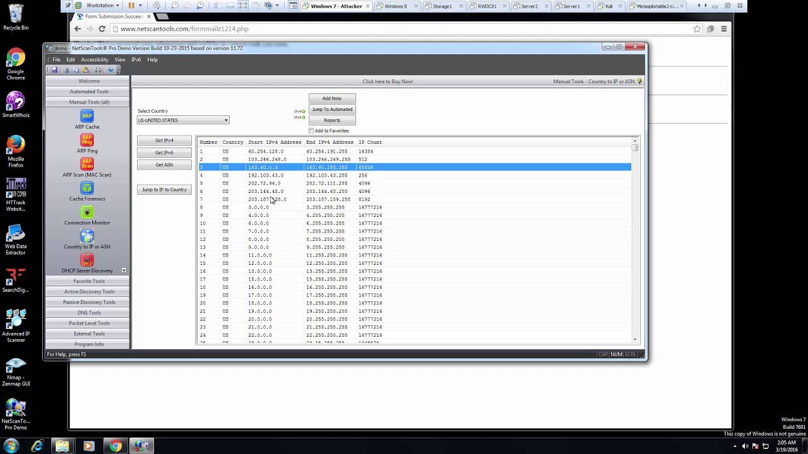Click the Get ASN button
The image size is (808, 454).
tap(164, 165)
